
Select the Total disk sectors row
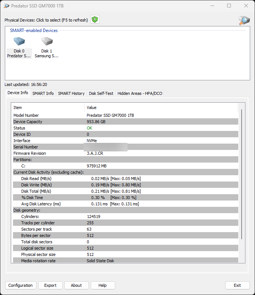[125, 242]
